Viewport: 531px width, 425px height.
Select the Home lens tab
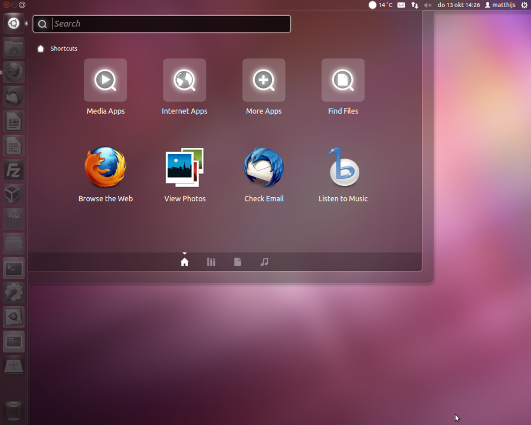[x=185, y=262]
